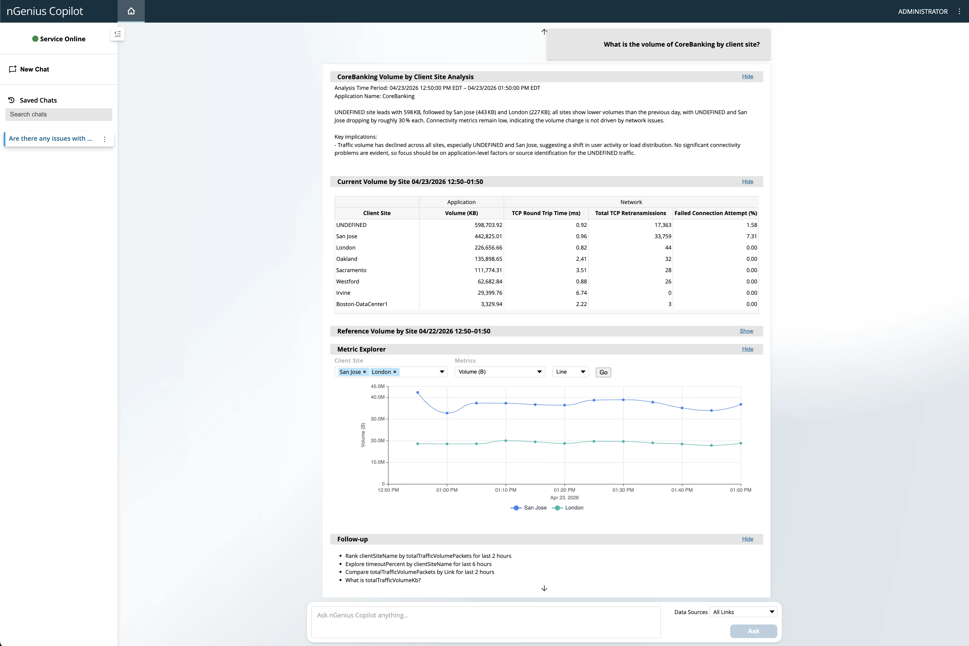Select the Oakland table row
The height and width of the screenshot is (646, 969).
point(546,259)
